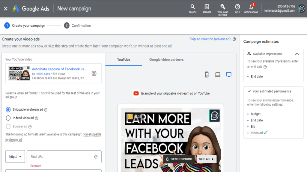Select Skippable in-stream ad radio button

[8, 109]
